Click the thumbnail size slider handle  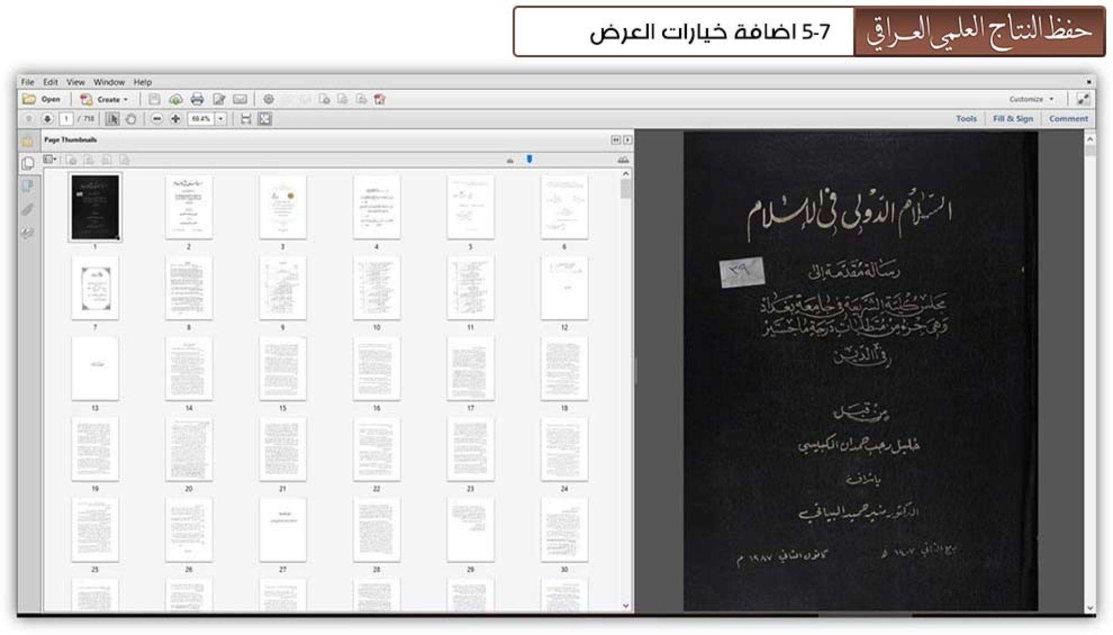pyautogui.click(x=529, y=159)
